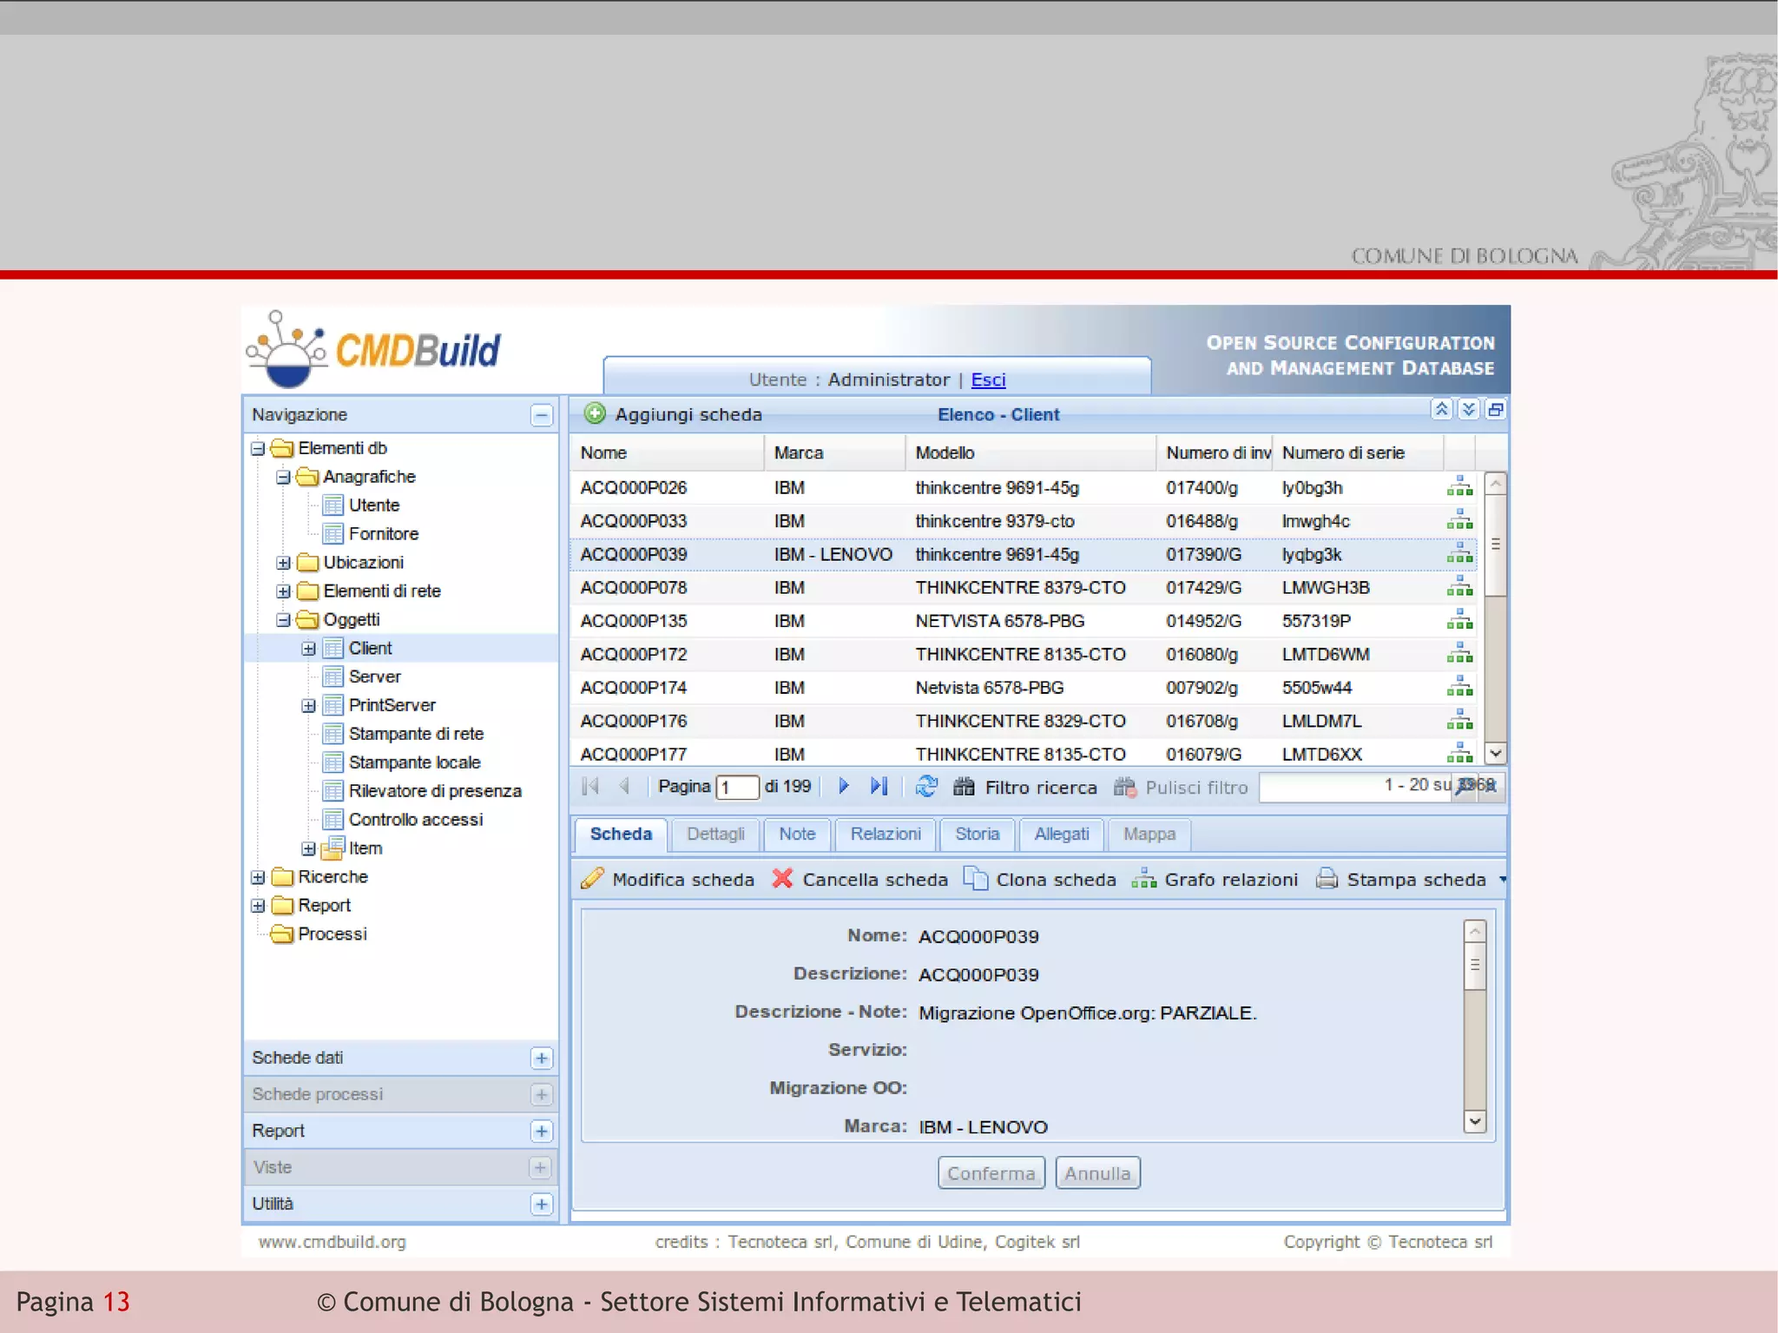Open relation graph icon for ACQ000P026 row

[x=1459, y=487]
